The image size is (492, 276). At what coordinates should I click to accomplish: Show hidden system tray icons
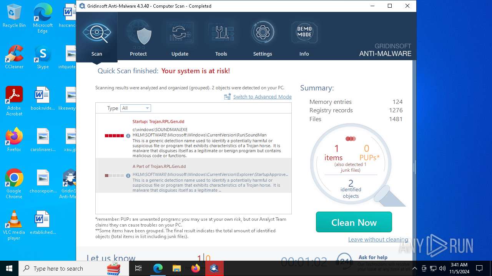pyautogui.click(x=414, y=268)
